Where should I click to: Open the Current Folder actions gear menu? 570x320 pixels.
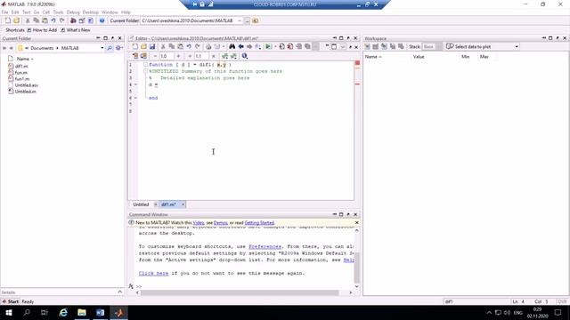coord(118,48)
